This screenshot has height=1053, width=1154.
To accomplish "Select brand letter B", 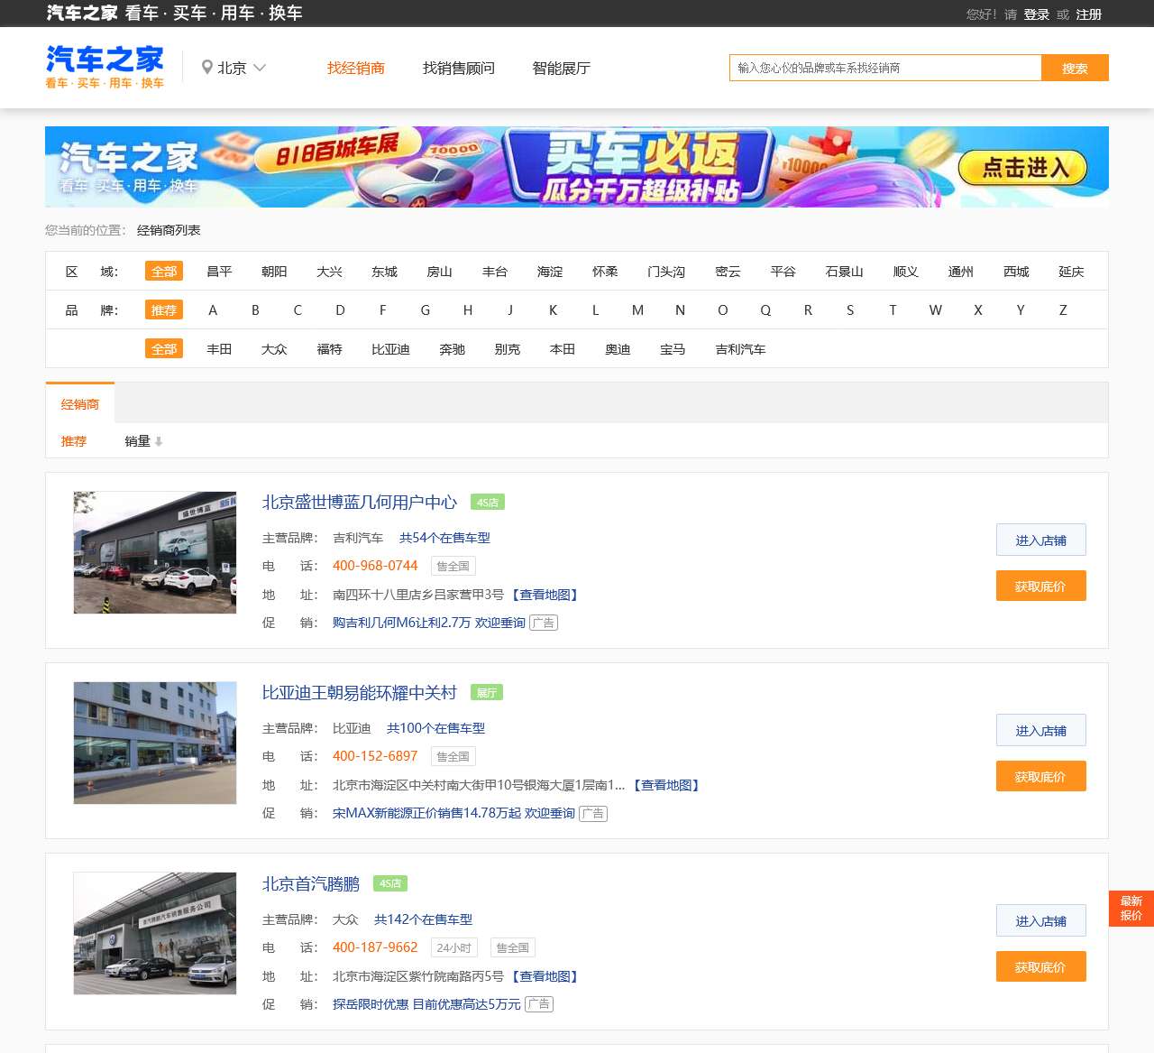I will [x=255, y=310].
